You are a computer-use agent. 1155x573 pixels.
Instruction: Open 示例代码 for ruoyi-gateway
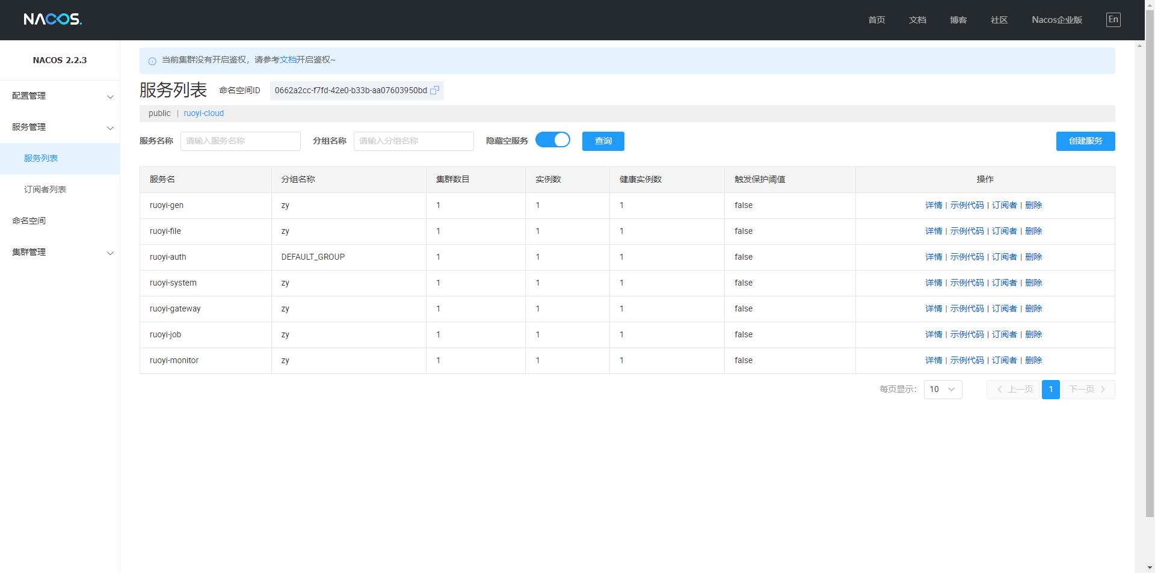point(967,309)
